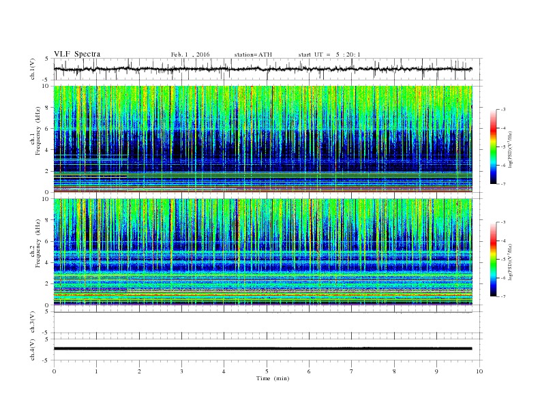Click the 8 kHz tick on ch.2 frequency axis
Screen dimensions: 540x417
(x=47, y=220)
